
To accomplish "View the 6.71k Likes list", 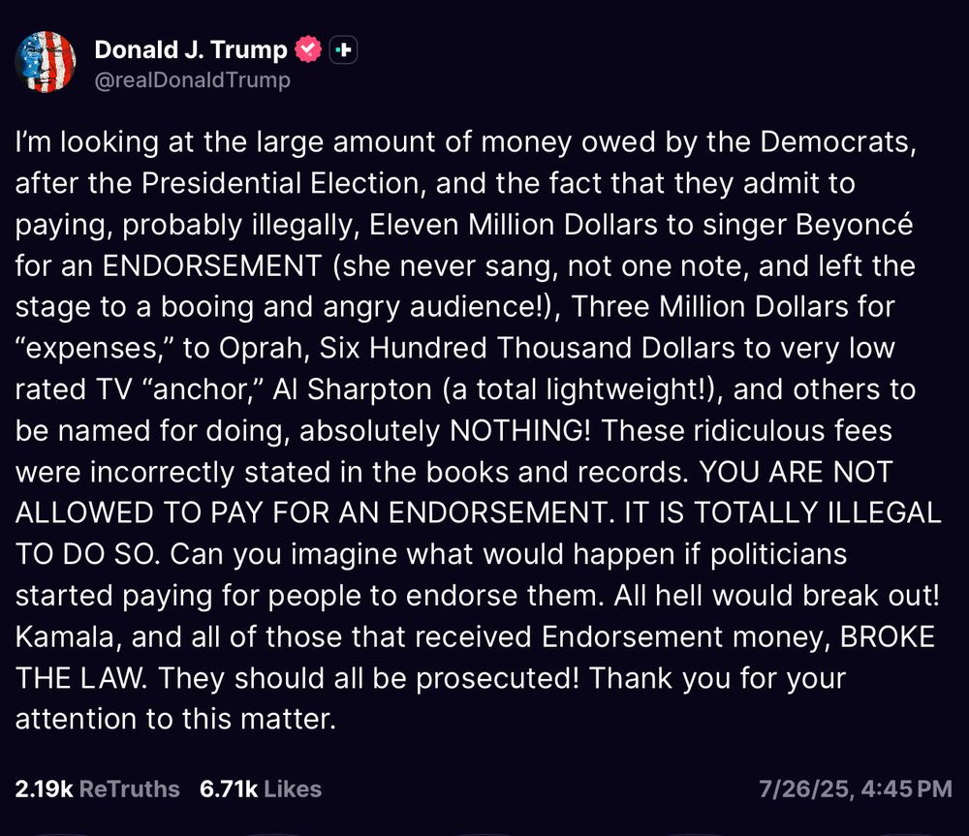I will pos(260,790).
